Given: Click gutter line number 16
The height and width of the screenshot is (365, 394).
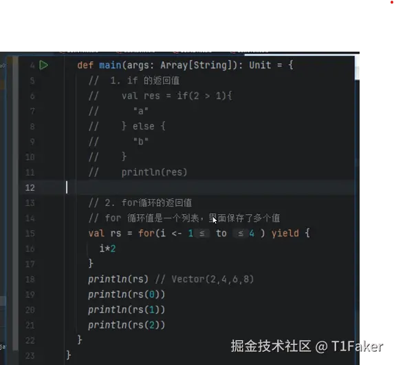Looking at the screenshot, I should pos(30,249).
